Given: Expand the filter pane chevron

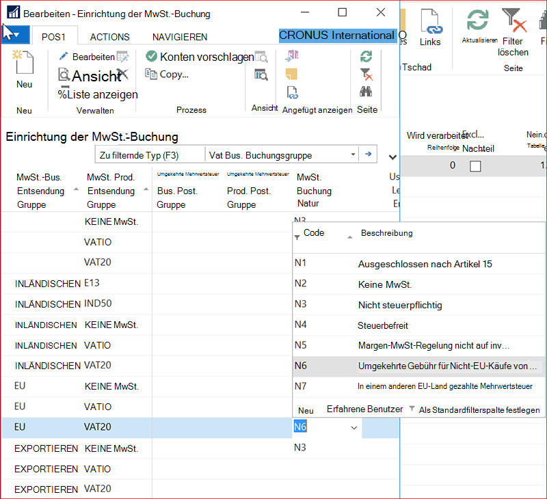Looking at the screenshot, I should [x=392, y=157].
